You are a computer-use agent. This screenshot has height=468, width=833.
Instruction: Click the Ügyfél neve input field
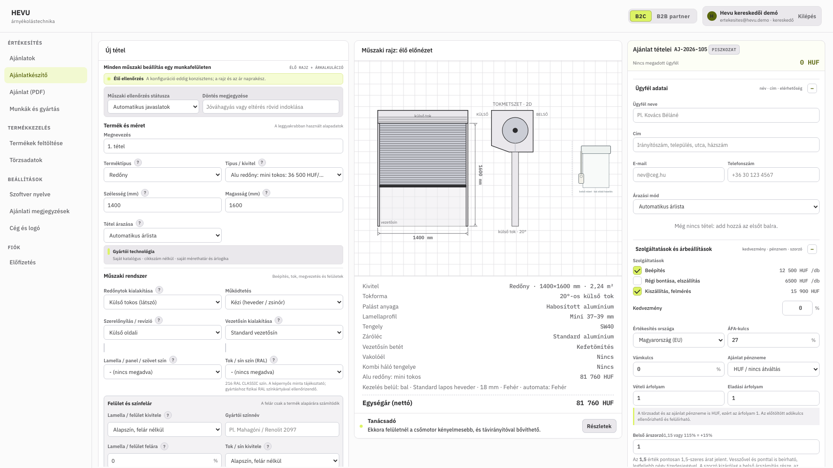point(726,115)
